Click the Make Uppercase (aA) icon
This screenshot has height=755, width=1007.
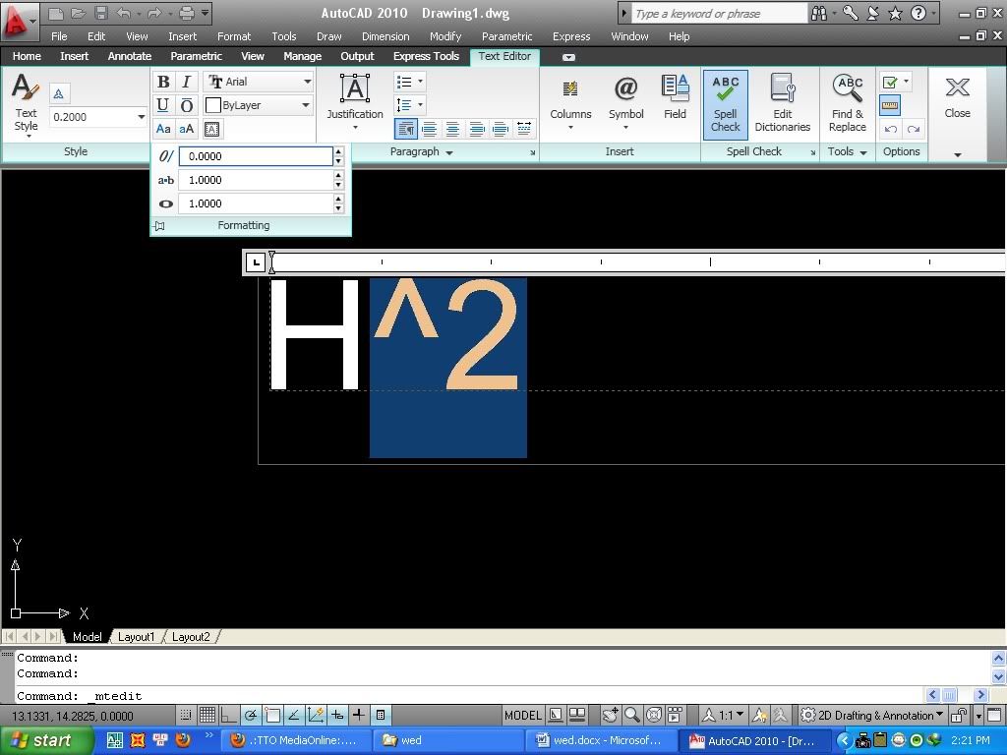(186, 129)
